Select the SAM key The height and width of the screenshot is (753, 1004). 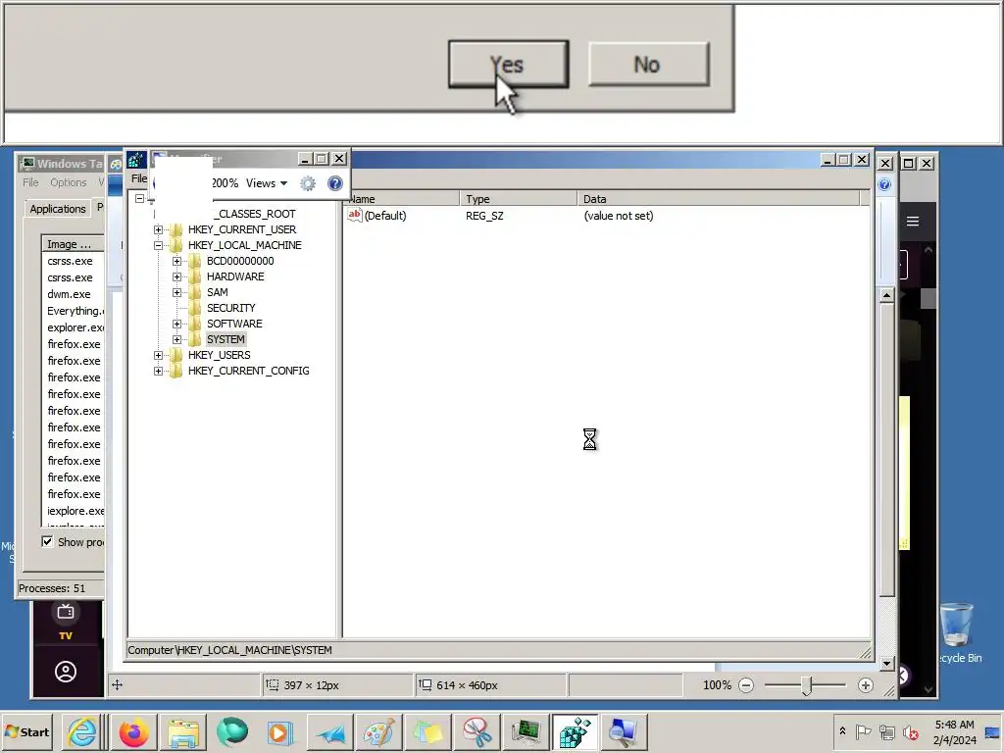[x=217, y=292]
